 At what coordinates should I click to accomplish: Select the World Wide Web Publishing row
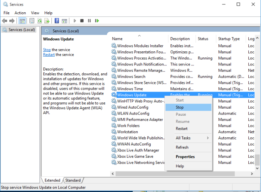(138, 138)
